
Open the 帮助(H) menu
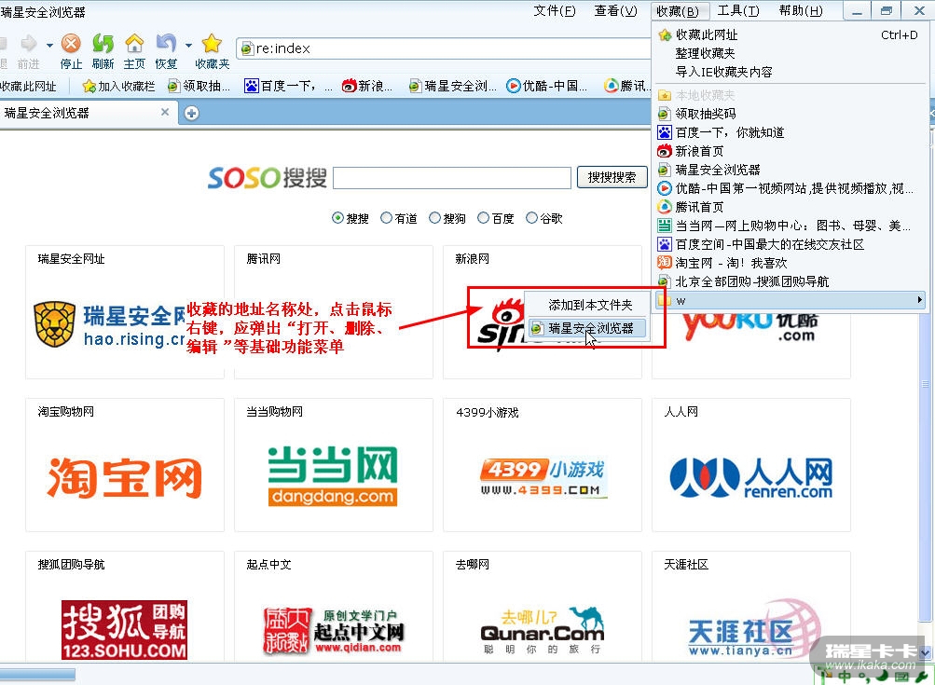[801, 11]
